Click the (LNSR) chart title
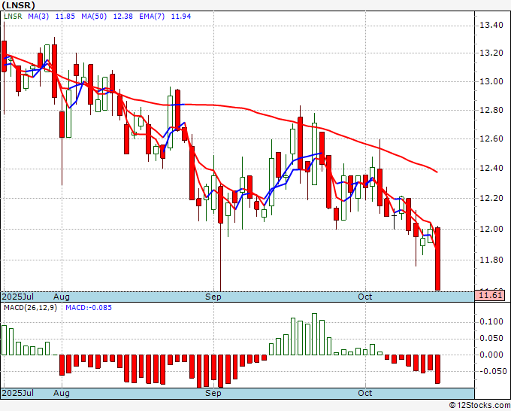511x411 pixels. click(x=18, y=5)
